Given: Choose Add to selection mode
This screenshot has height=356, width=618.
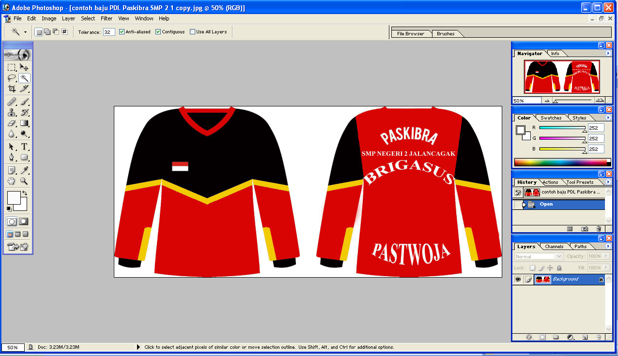Looking at the screenshot, I should tap(47, 32).
